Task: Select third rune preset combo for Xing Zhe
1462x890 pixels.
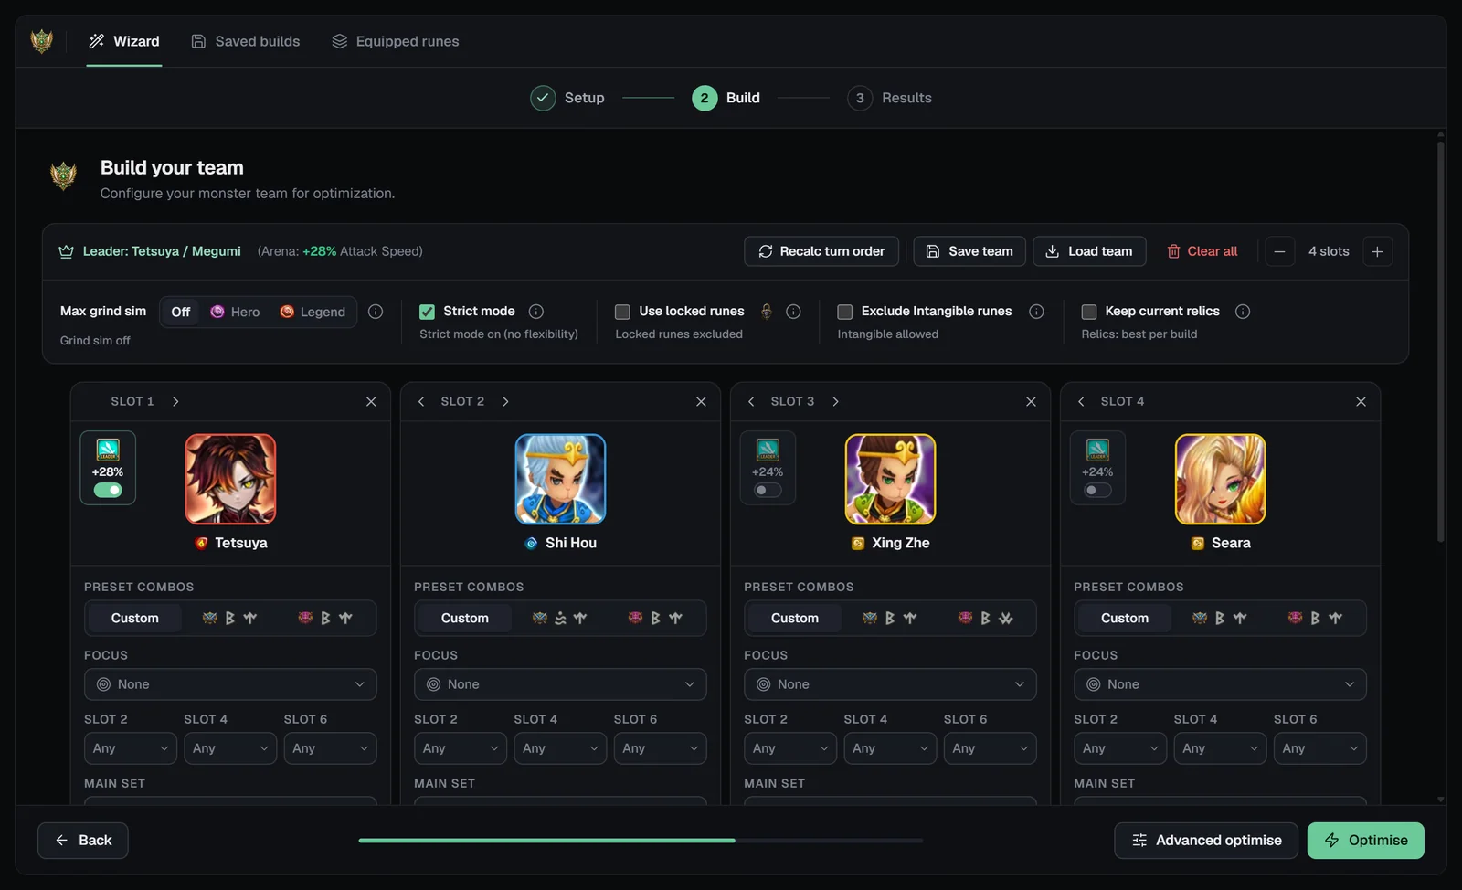Action: point(985,619)
